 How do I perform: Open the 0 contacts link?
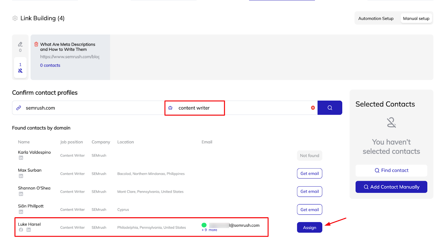[50, 65]
